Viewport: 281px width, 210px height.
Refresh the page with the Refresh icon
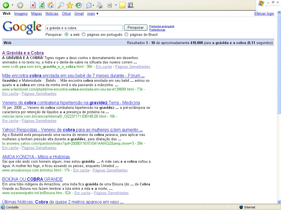pos(42,5)
